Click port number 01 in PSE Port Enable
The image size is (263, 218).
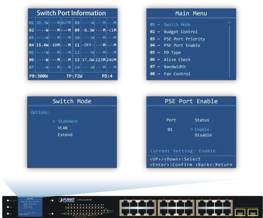pyautogui.click(x=170, y=129)
